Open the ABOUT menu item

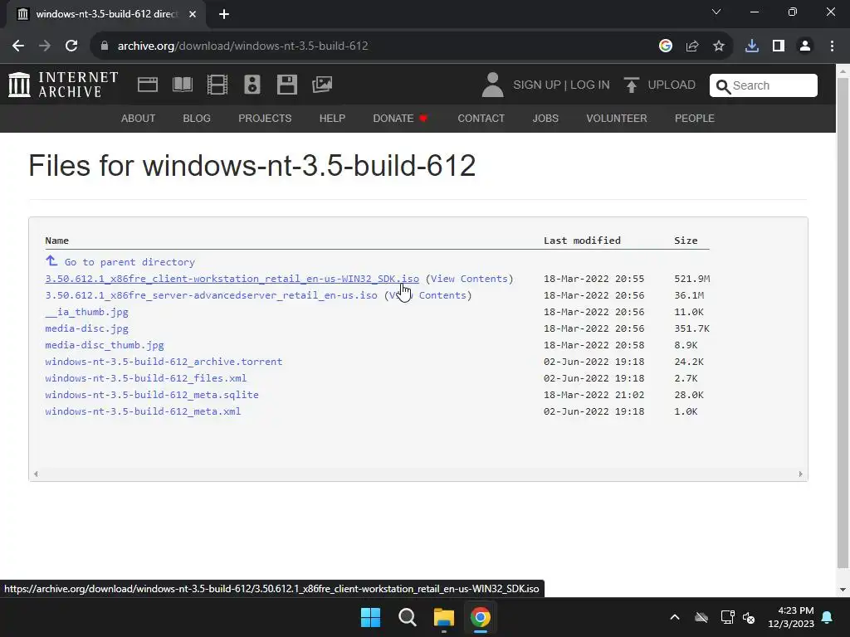(139, 118)
